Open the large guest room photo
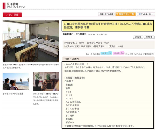This screenshot has width=157, height=130. coord(31,41)
